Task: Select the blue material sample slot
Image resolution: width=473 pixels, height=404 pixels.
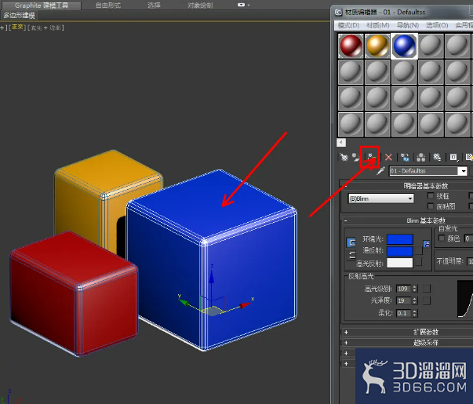Action: [x=404, y=45]
